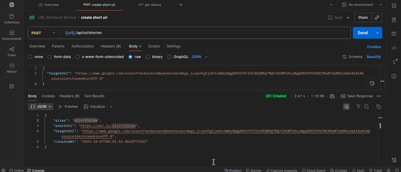This screenshot has width=401, height=172.
Task: Open the Collections sidebar panel
Action: pos(12,19)
